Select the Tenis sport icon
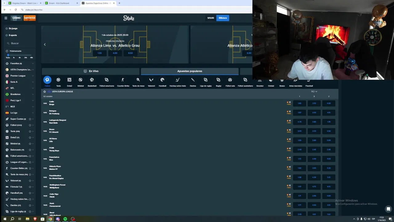 coord(58,80)
